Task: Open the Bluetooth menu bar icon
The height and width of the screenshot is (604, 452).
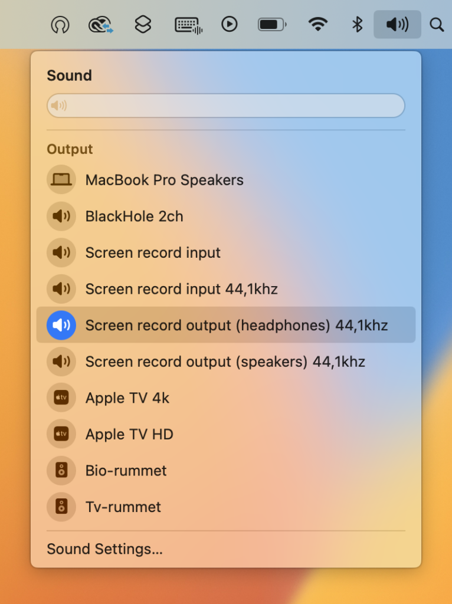Action: click(x=357, y=24)
